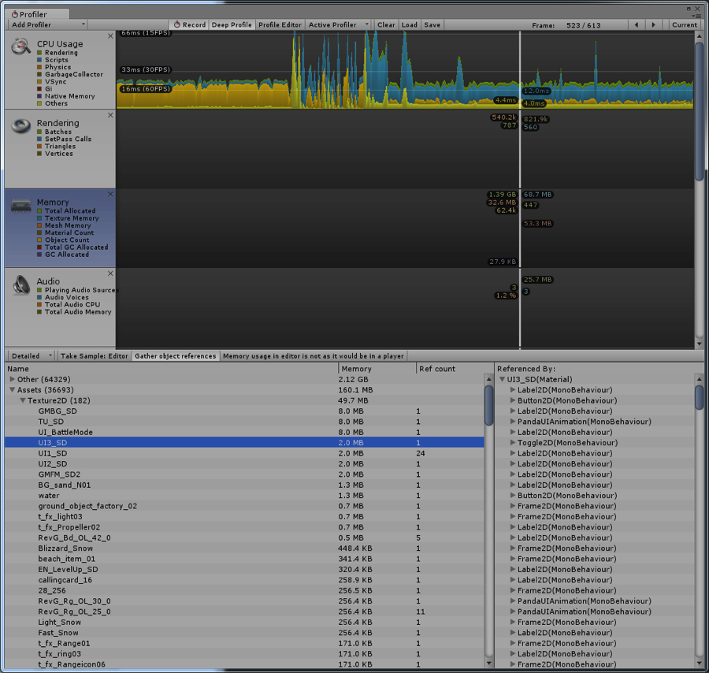This screenshot has width=709, height=673.
Task: Sort by the Name column header
Action: (x=172, y=369)
